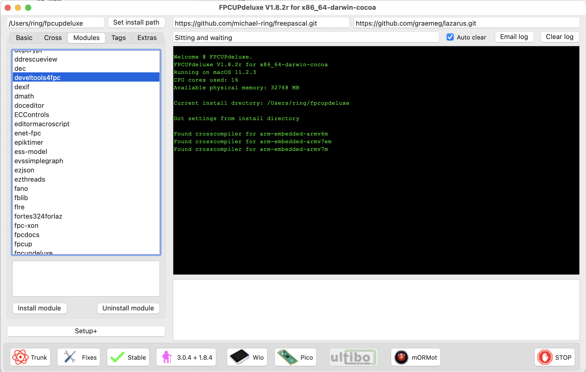Click the pink figure icon for 3.0.4 + 1.8.4
This screenshot has height=372, width=586.
(x=167, y=357)
